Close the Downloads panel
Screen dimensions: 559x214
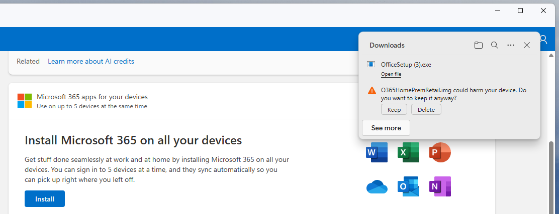526,45
